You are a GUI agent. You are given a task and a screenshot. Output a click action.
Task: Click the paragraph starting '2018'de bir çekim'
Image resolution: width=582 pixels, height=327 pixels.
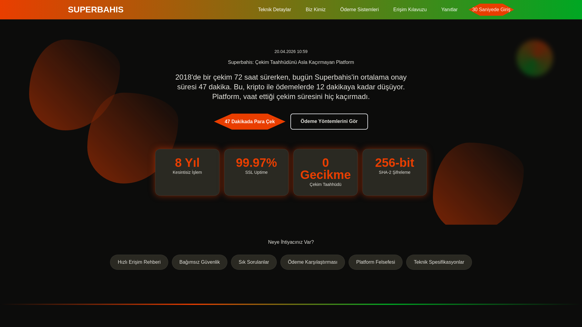pos(291,87)
